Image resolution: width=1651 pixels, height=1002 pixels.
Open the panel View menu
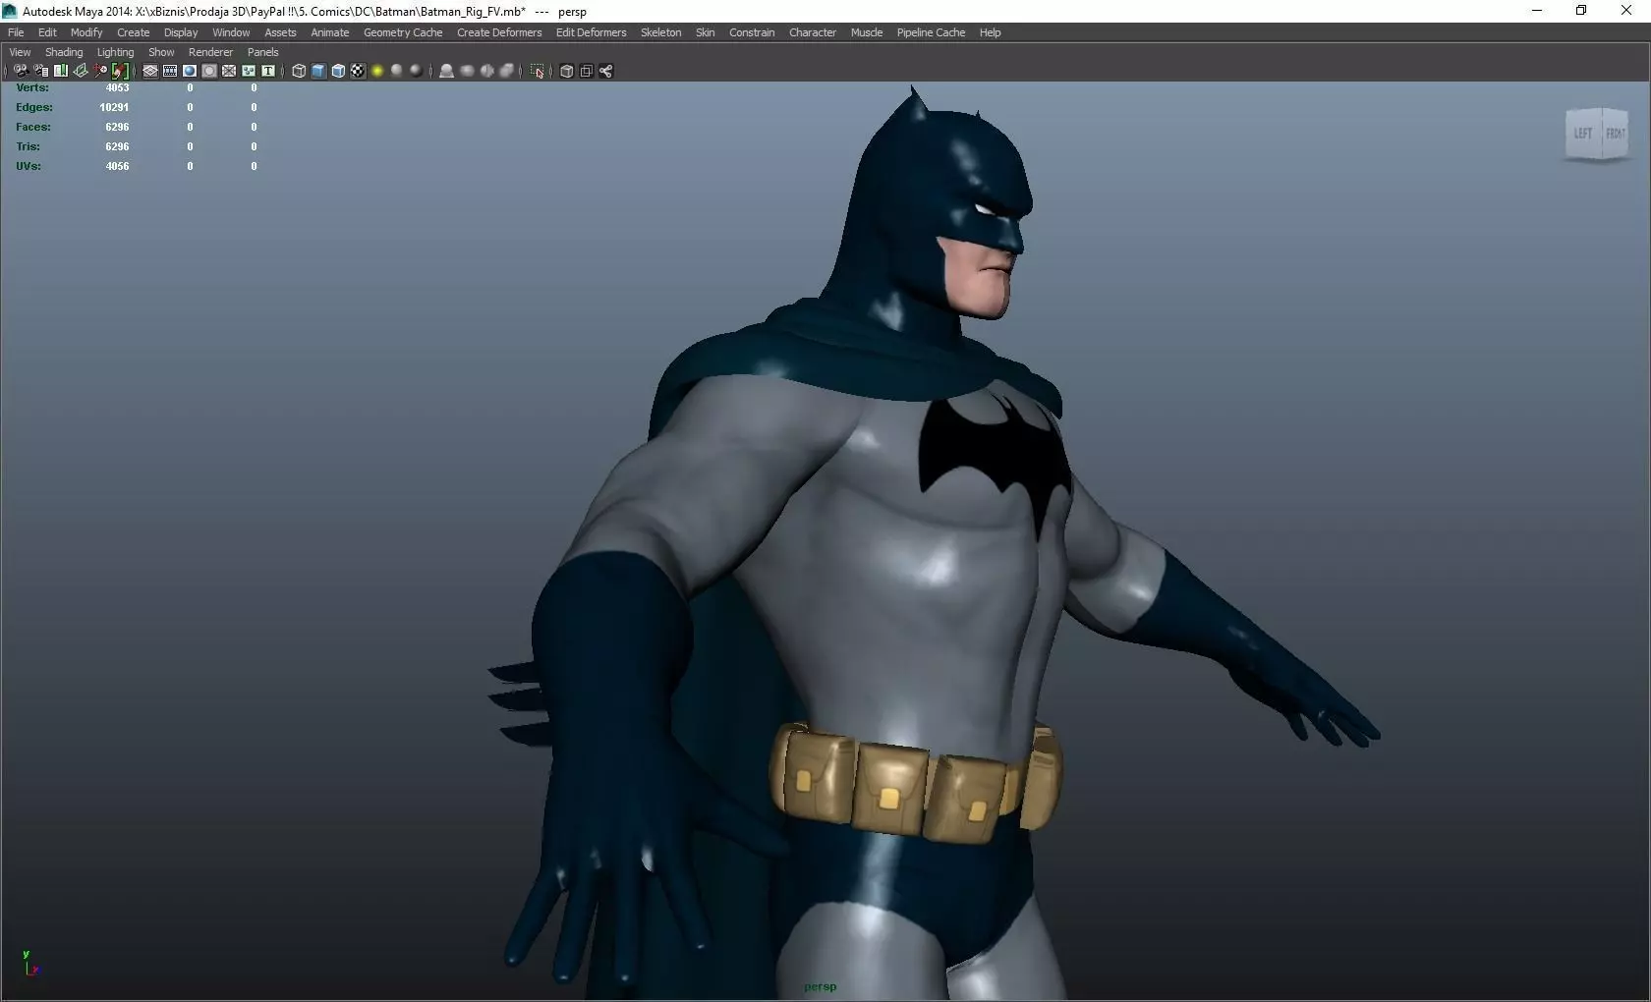(x=20, y=52)
